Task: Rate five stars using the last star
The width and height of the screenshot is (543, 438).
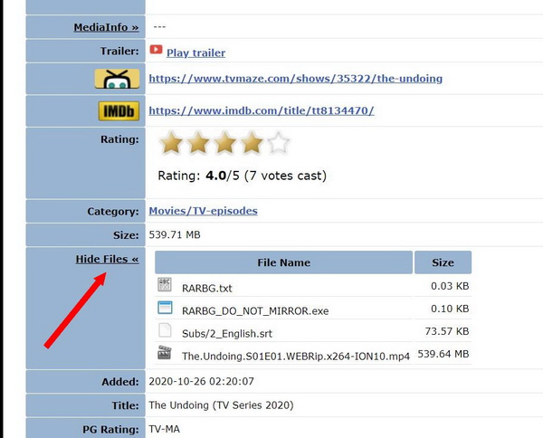Action: (x=279, y=144)
